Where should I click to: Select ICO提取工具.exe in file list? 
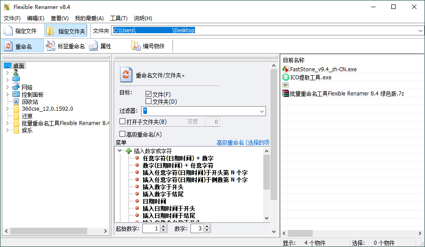point(310,78)
